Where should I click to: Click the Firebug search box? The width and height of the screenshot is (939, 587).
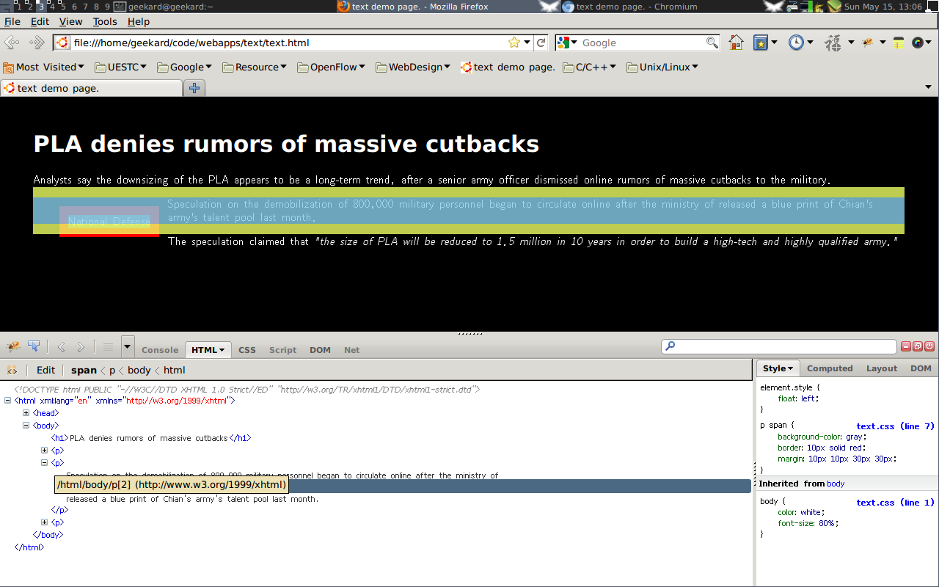point(781,346)
